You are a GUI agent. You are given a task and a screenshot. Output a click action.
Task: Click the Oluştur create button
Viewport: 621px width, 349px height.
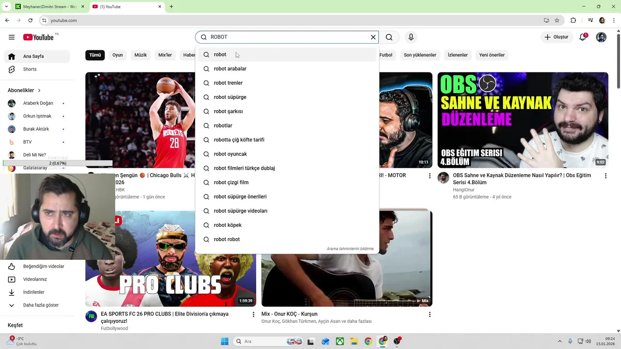[x=556, y=37]
